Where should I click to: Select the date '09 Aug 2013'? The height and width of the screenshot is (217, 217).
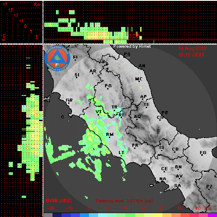(192, 48)
